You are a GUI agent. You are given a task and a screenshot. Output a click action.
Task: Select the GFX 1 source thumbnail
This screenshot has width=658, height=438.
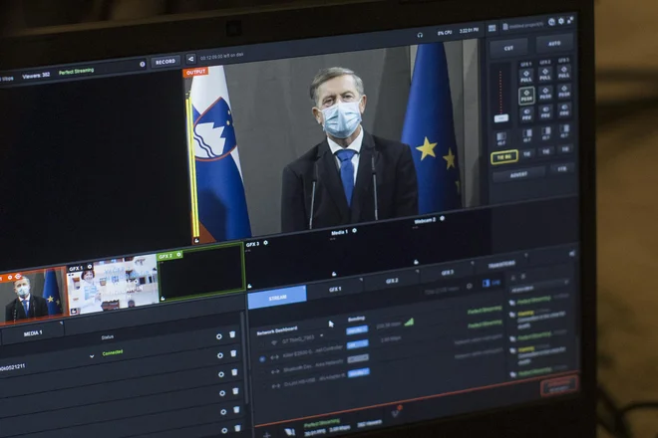coord(113,285)
